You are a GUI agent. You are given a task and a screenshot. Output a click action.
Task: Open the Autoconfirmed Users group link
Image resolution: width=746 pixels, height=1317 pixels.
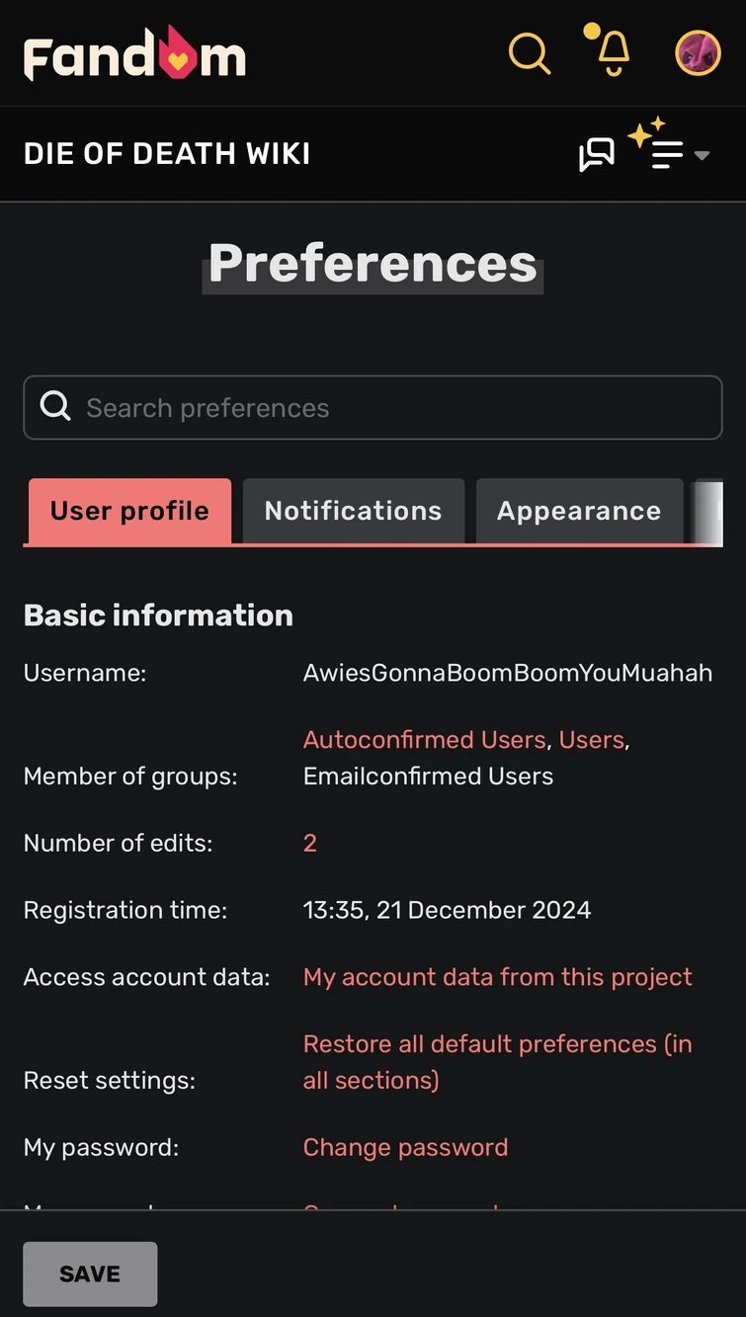425,740
